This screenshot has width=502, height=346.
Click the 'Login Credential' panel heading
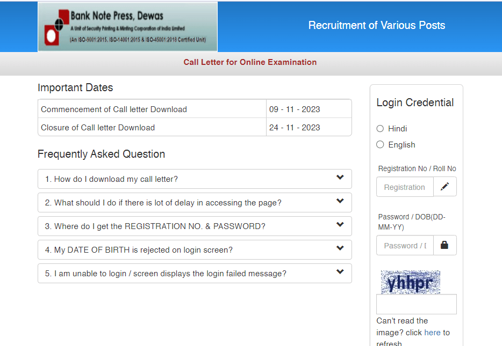coord(415,102)
